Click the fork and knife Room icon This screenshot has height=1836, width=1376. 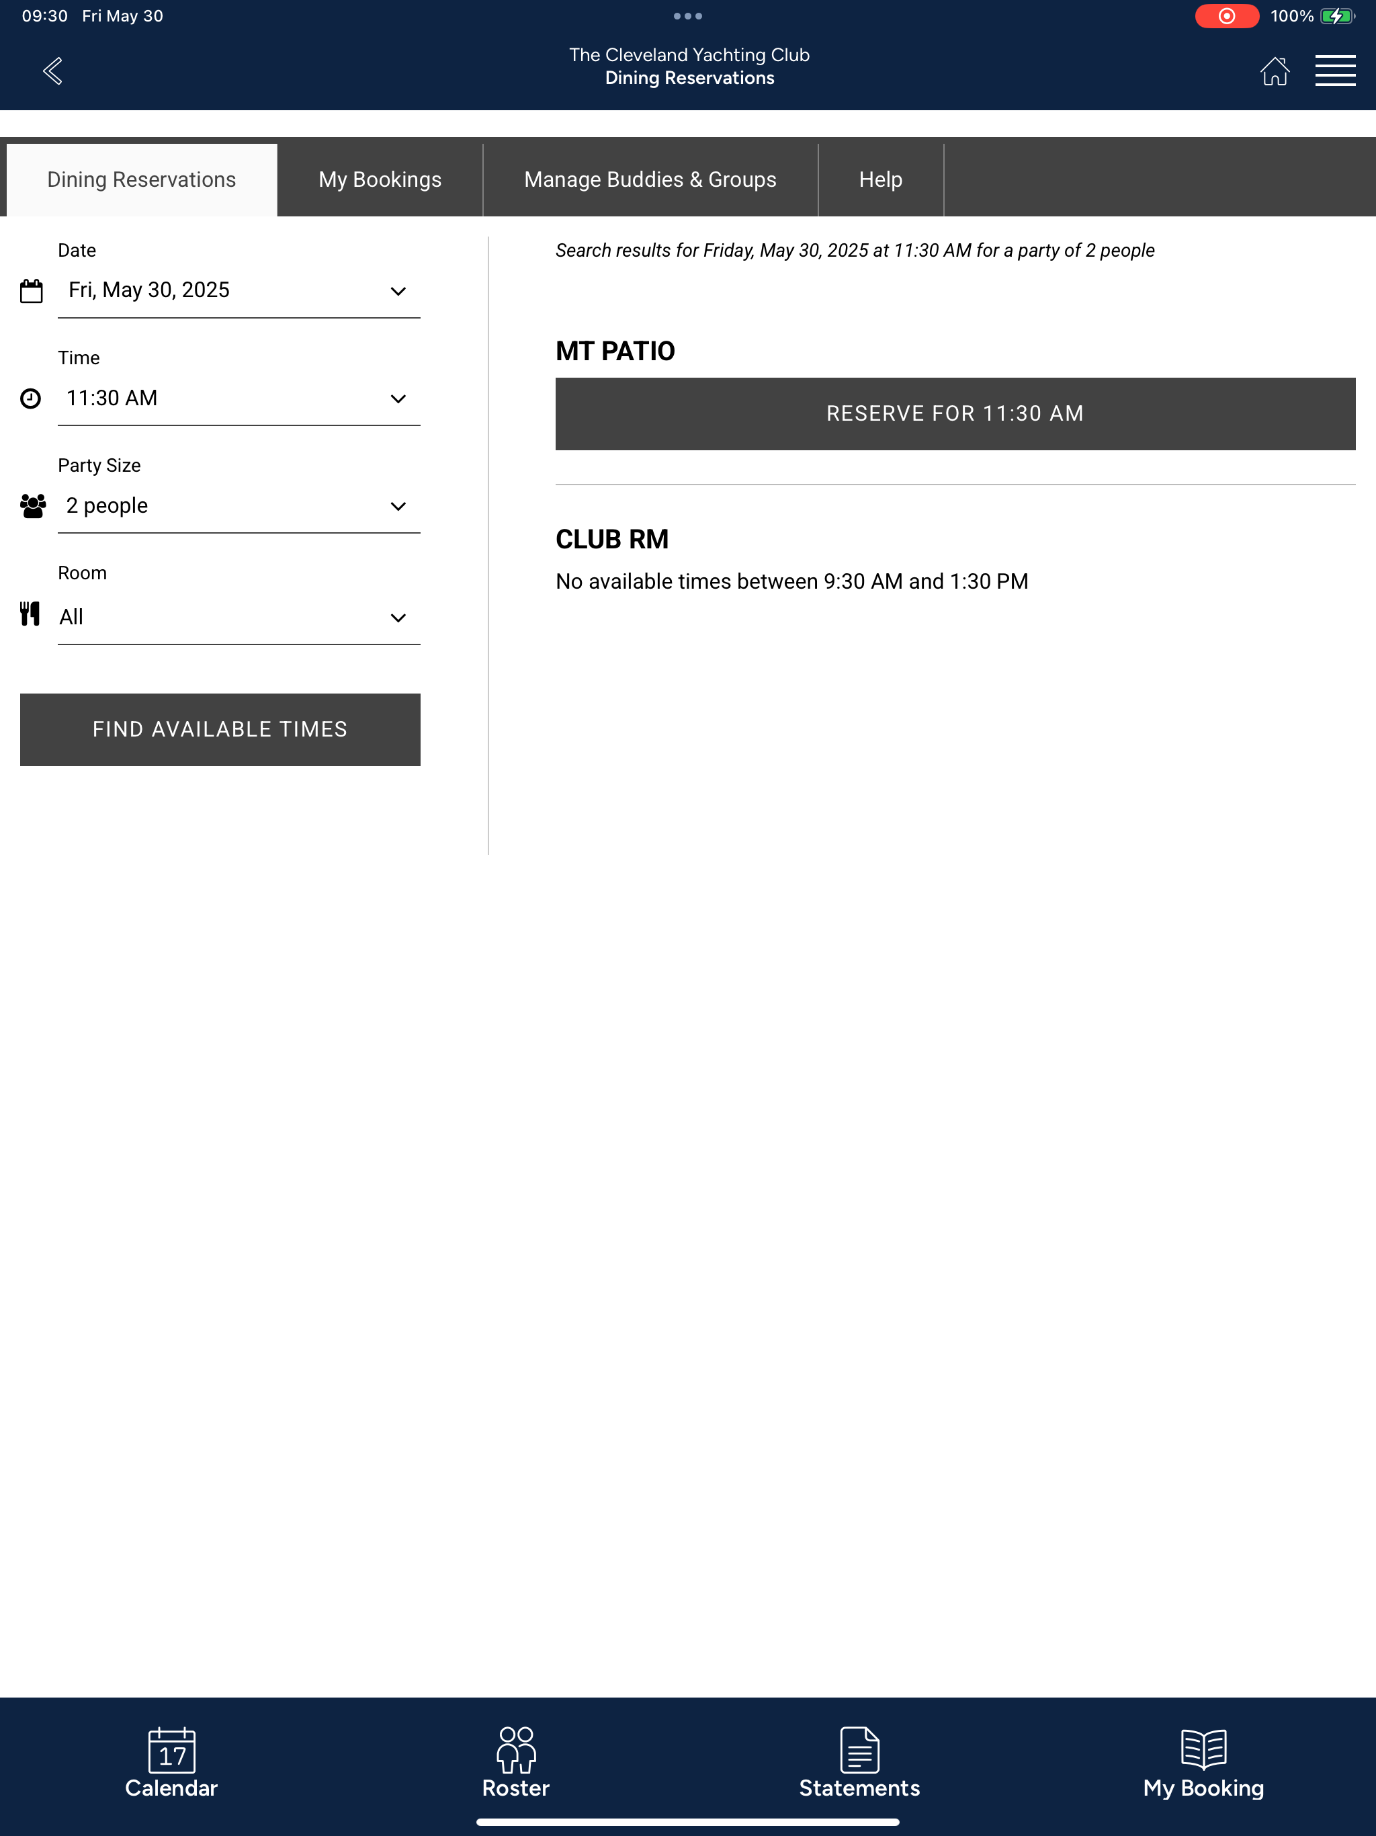[30, 614]
